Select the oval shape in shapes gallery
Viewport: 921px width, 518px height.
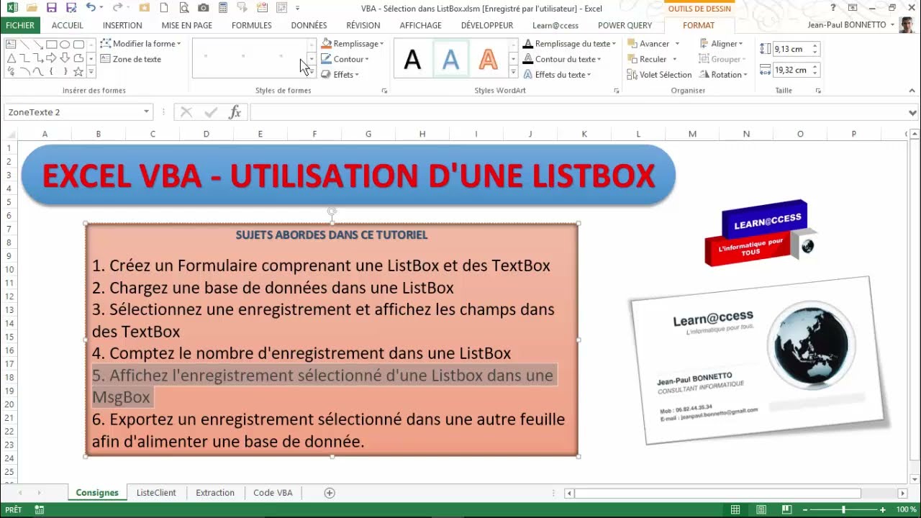coord(65,45)
